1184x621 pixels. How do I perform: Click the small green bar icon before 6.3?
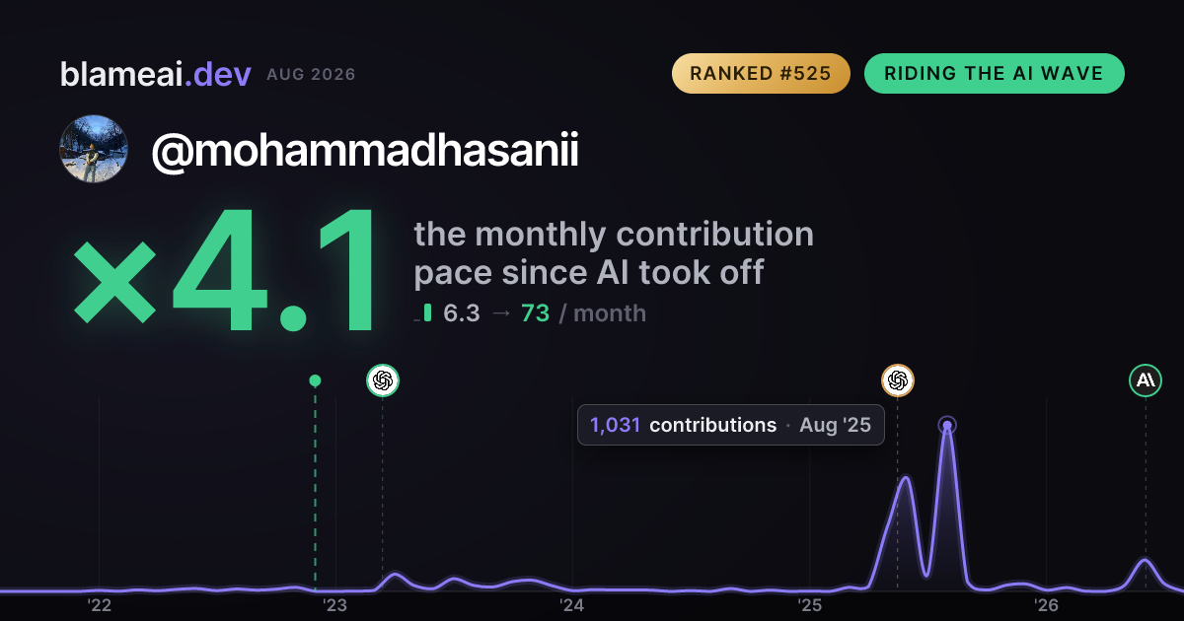click(x=427, y=312)
